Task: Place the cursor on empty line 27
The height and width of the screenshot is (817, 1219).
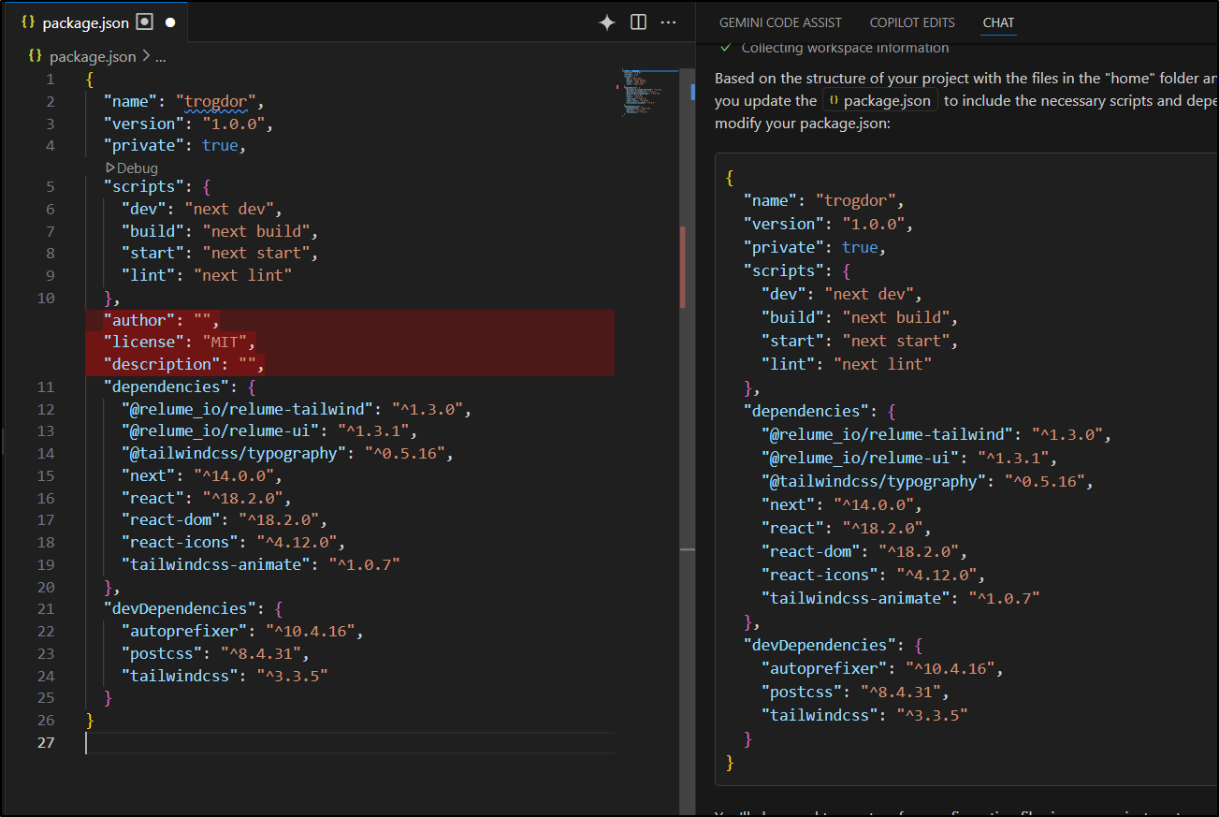Action: click(350, 743)
